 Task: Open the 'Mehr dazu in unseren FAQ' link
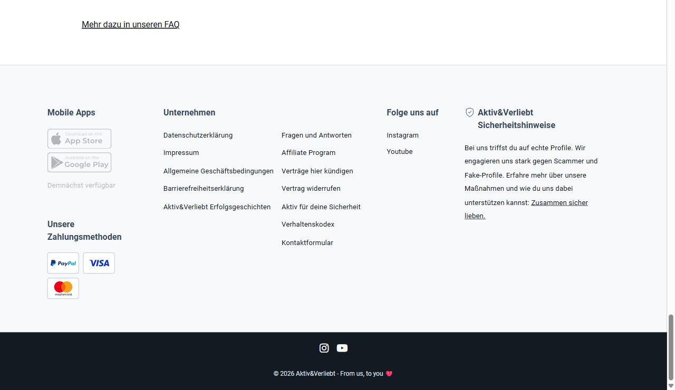point(130,24)
